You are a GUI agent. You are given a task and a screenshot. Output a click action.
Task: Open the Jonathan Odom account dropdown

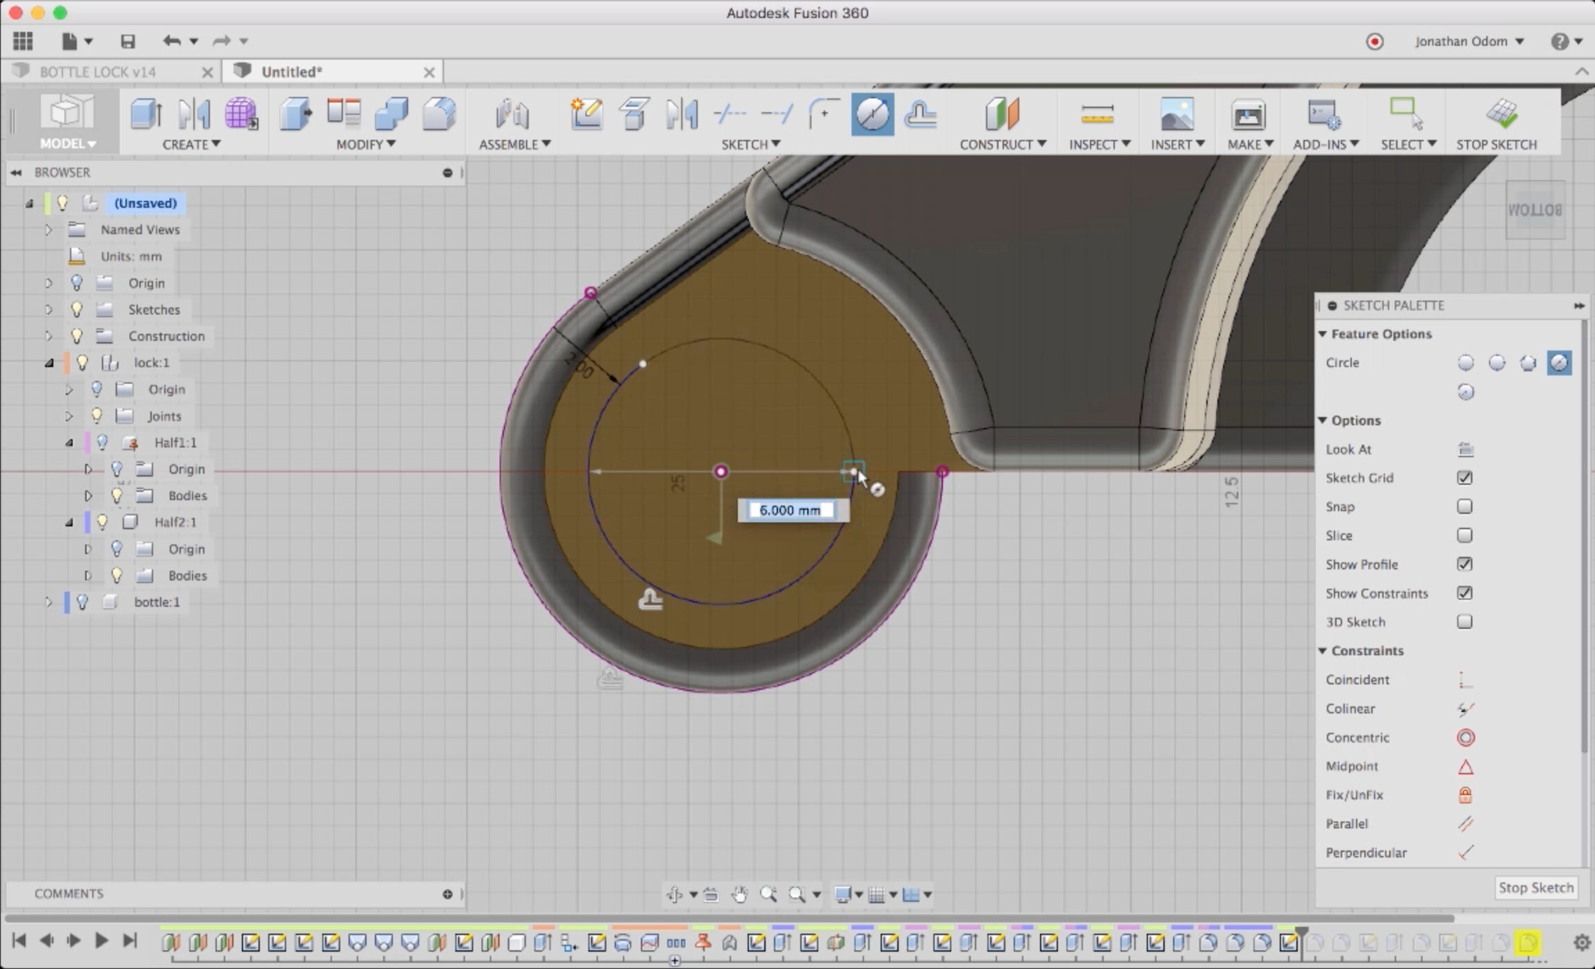(1468, 41)
